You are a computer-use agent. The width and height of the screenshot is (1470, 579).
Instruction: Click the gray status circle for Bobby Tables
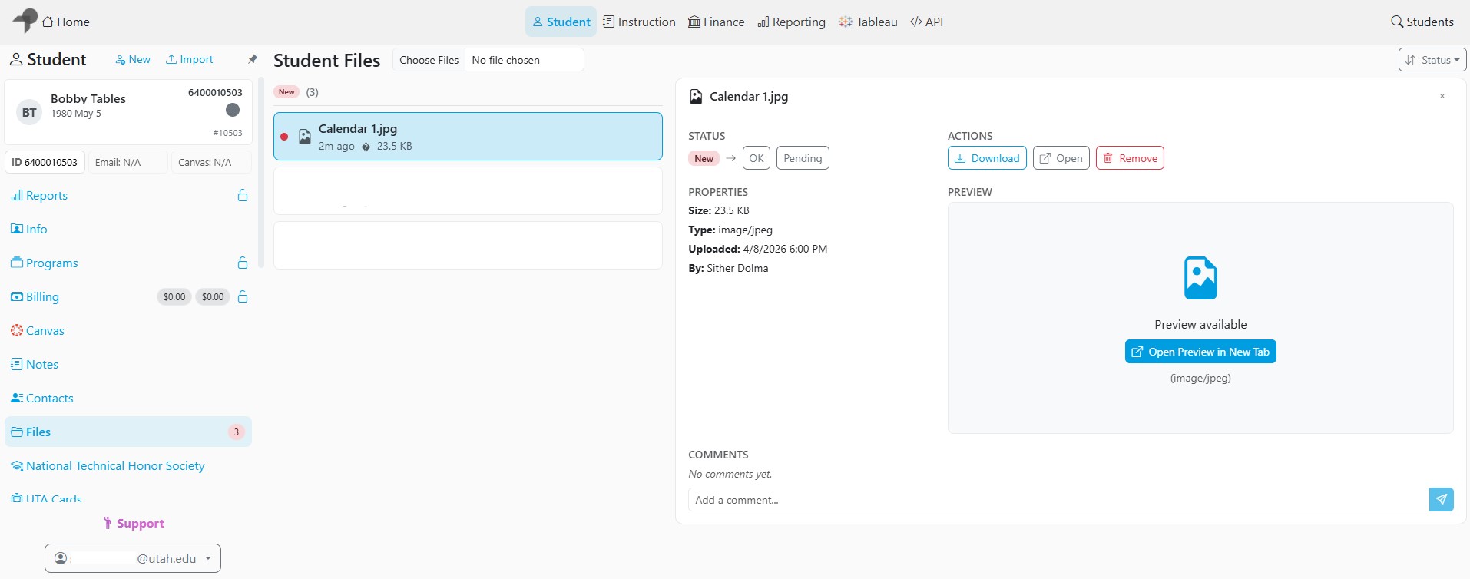pyautogui.click(x=233, y=110)
